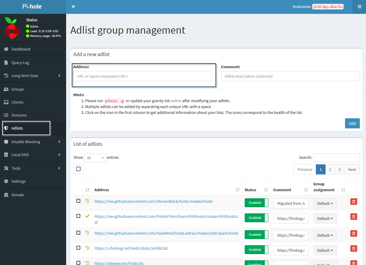Click the blue Add button
The height and width of the screenshot is (265, 366).
pos(352,123)
